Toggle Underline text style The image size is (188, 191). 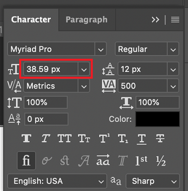[141, 139]
